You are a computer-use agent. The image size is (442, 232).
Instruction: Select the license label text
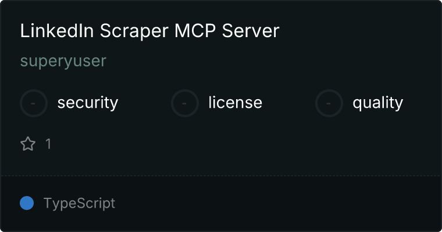click(236, 102)
